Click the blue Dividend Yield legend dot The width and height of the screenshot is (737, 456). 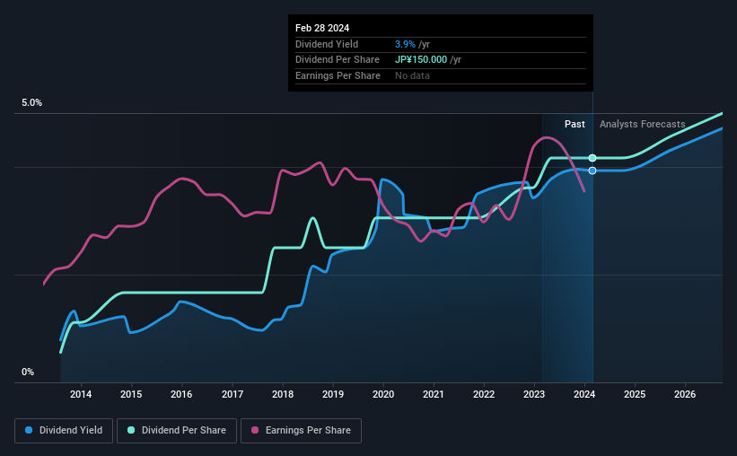coord(29,430)
